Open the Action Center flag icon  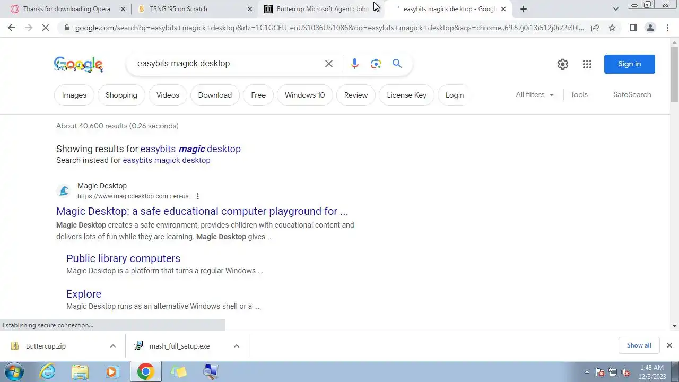tap(600, 372)
